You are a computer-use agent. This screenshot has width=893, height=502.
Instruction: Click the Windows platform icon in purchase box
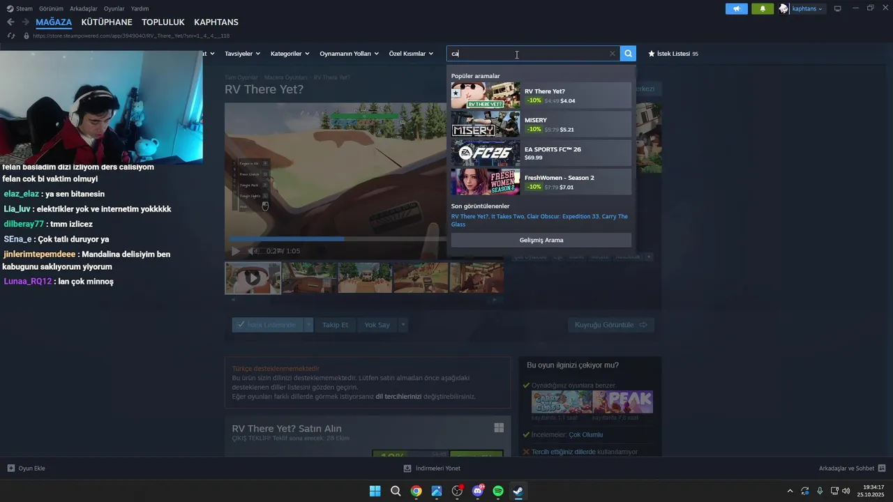coord(499,428)
